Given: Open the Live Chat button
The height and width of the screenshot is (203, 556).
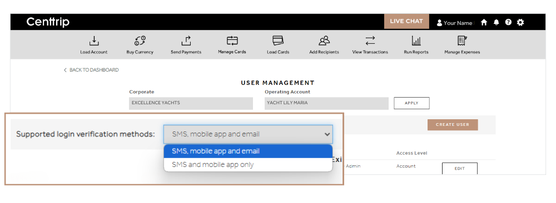Looking at the screenshot, I should pos(406,21).
